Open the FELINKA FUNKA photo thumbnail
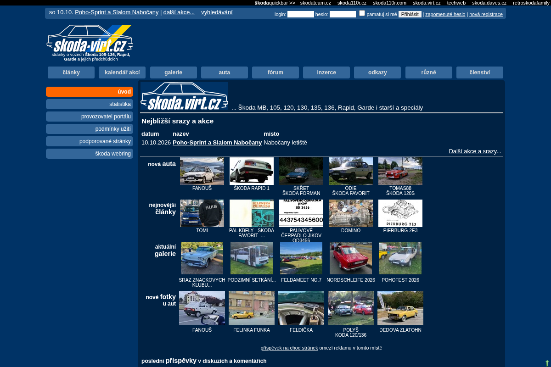Screen dimensions: 551x367 pyautogui.click(x=252, y=308)
